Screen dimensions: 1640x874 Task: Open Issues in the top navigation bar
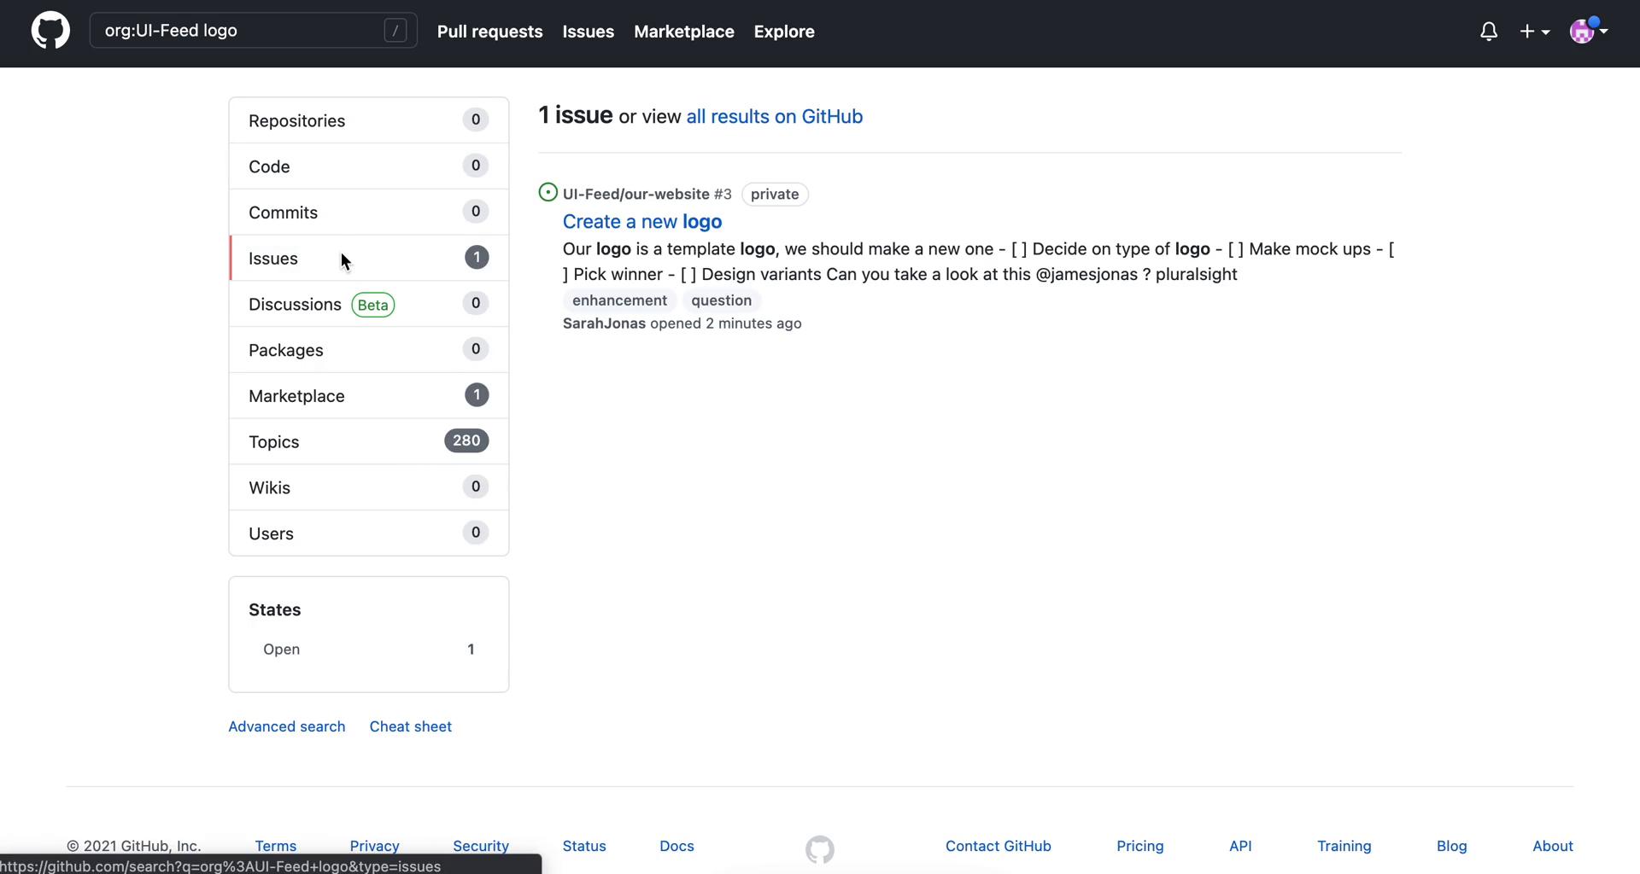point(589,32)
